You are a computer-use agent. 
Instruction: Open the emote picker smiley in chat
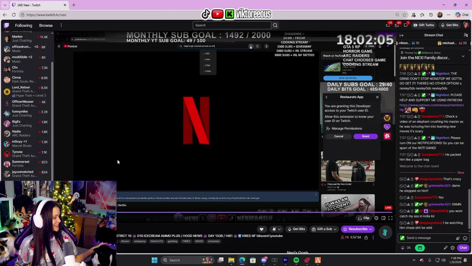click(x=465, y=238)
